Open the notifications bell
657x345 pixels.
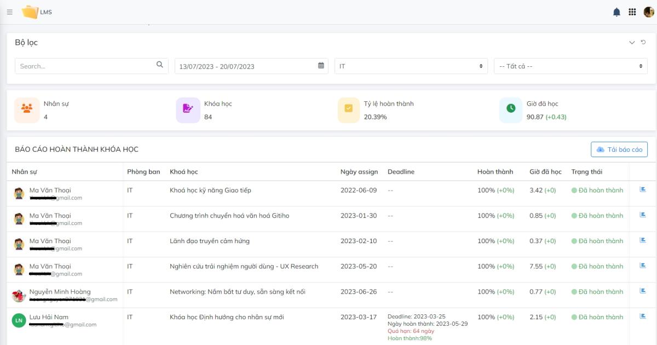616,12
